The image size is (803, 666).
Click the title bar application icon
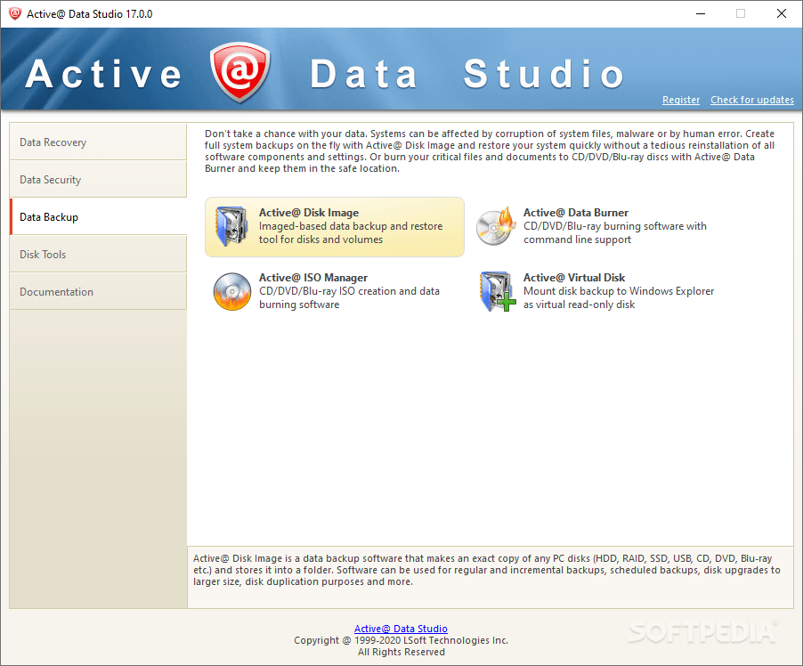[x=15, y=14]
